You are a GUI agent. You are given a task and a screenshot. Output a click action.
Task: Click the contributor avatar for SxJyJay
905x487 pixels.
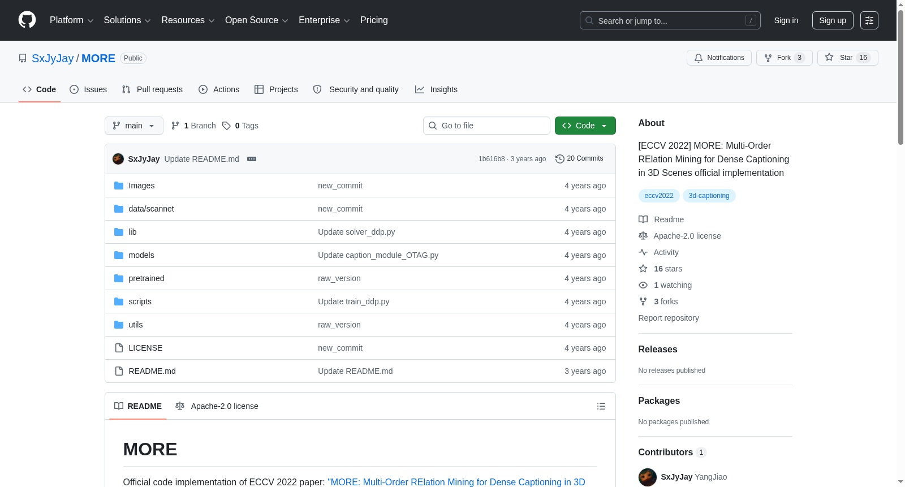(648, 477)
